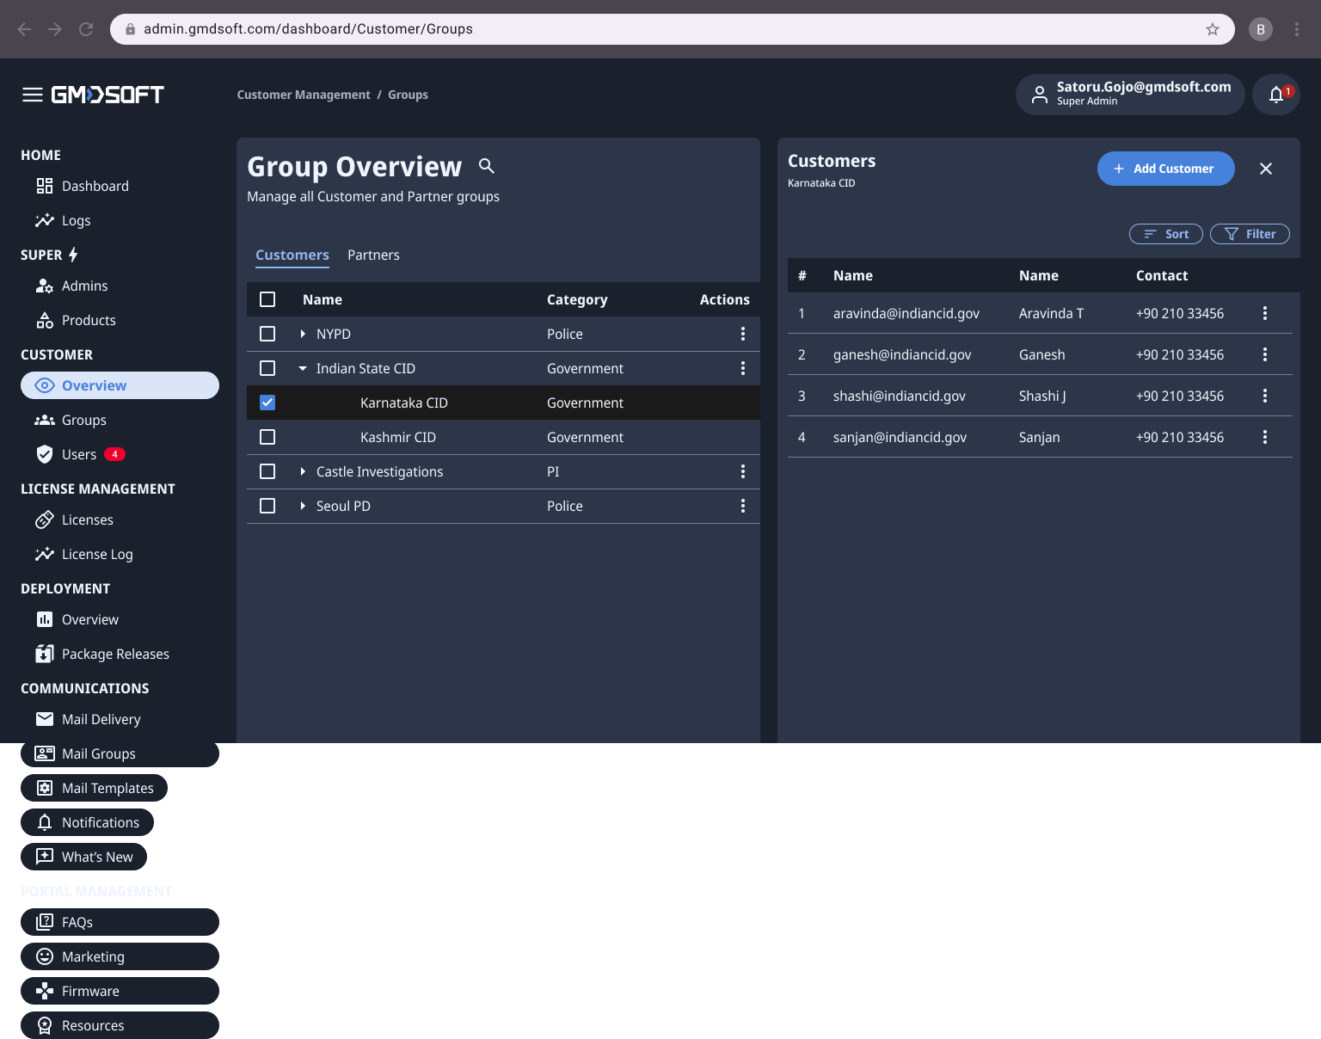The image size is (1321, 1039).
Task: Open browser profile B avatar
Action: [1261, 29]
